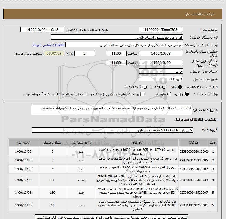
Task: Click the نام کالا column header
Action: click(137, 143)
